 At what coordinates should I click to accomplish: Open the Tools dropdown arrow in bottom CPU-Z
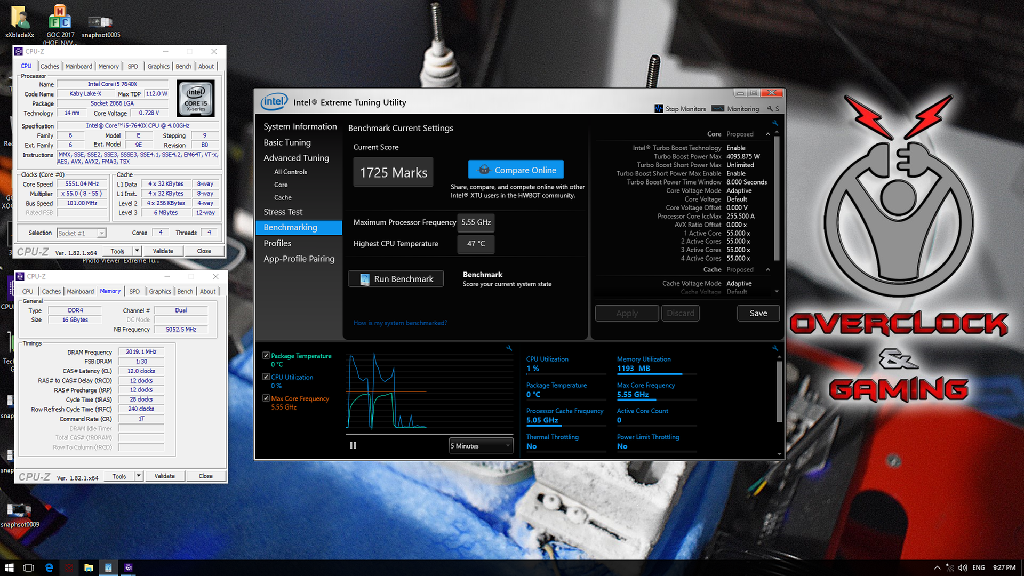[x=139, y=476]
